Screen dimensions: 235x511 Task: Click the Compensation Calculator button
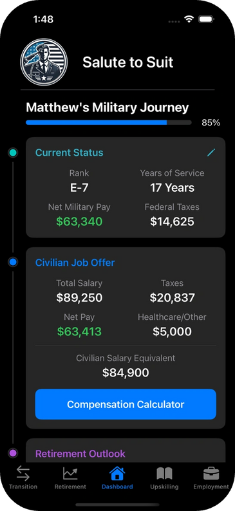tap(126, 404)
